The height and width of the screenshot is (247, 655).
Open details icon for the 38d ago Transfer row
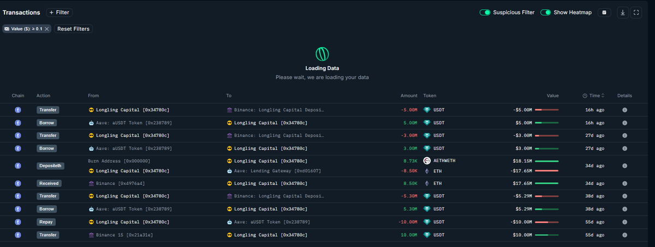tap(624, 196)
